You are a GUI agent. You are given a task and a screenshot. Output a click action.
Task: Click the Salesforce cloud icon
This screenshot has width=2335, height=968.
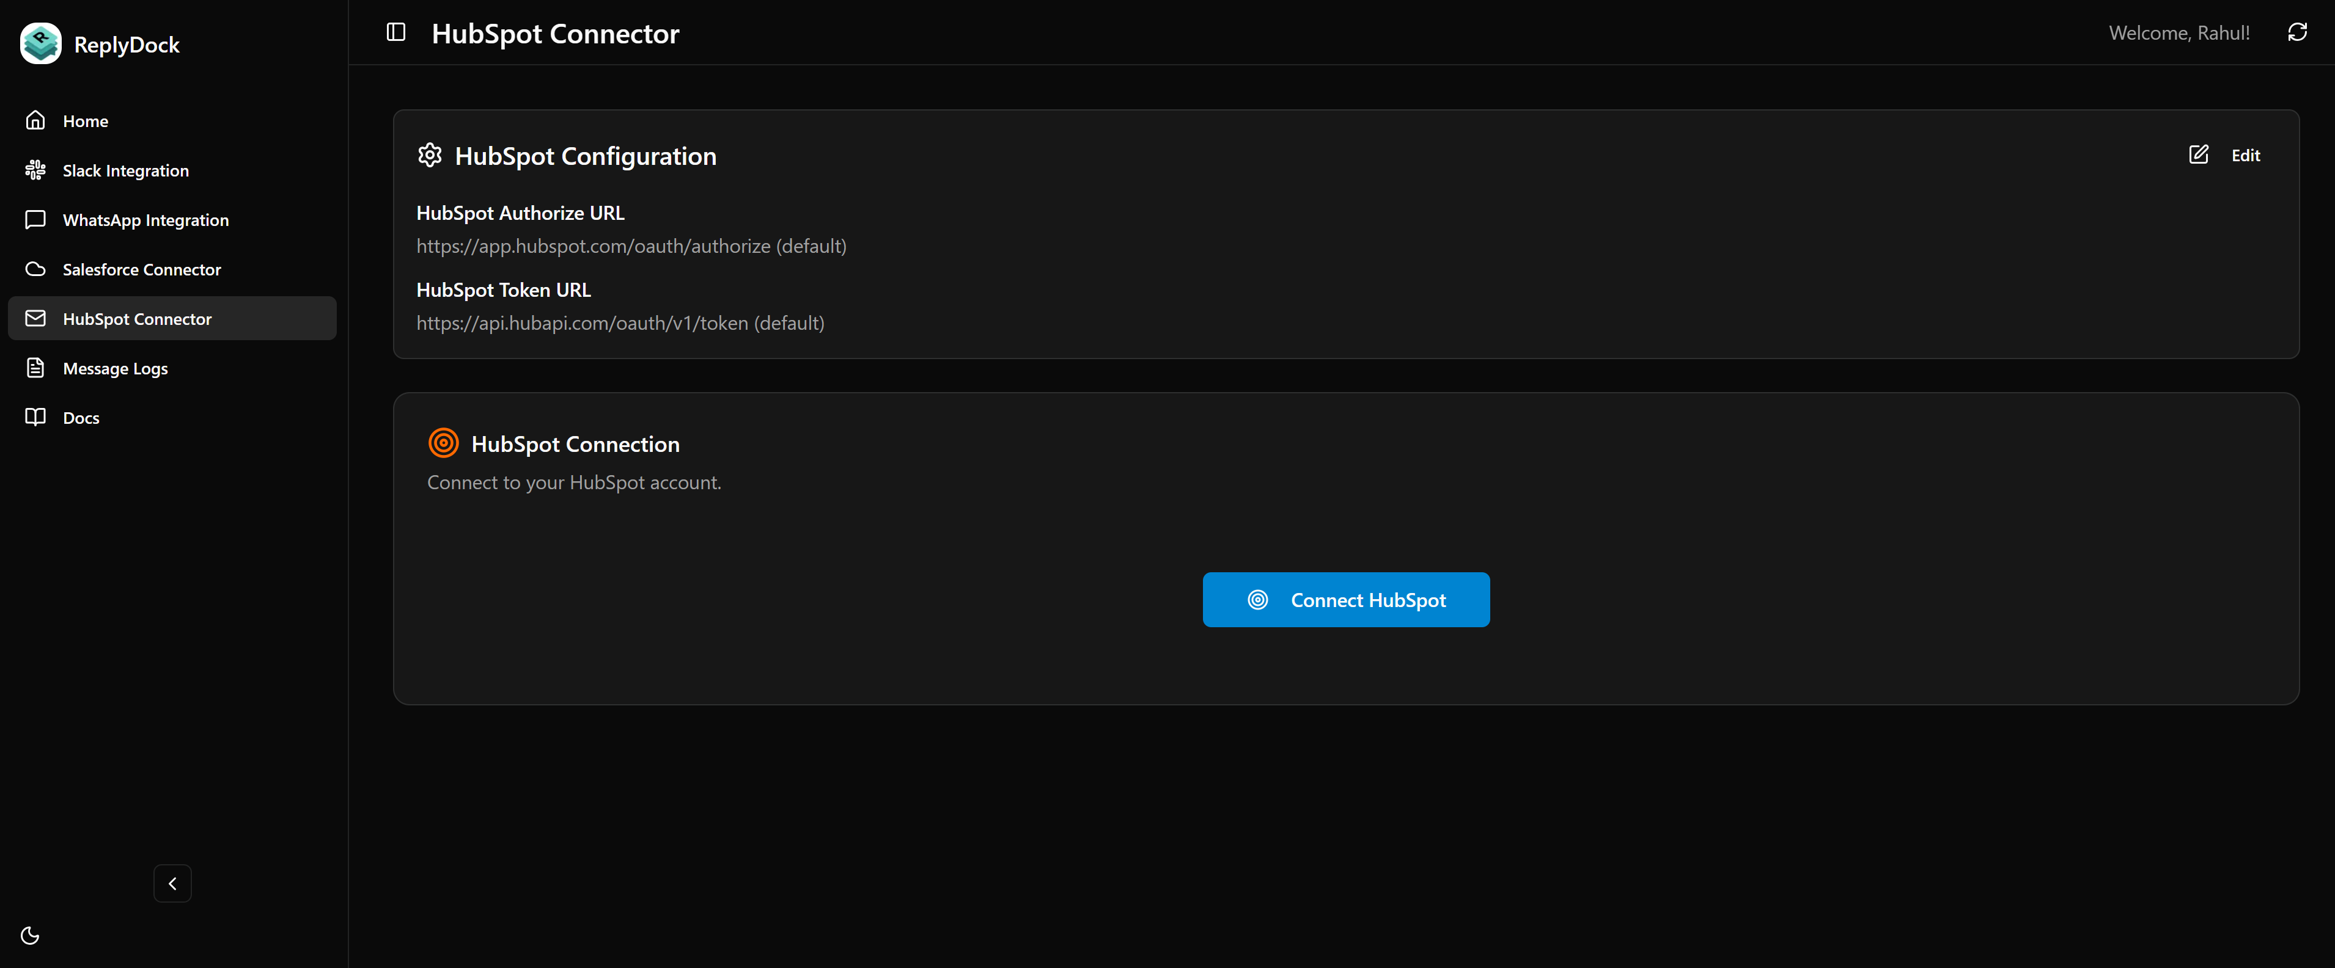click(x=35, y=269)
